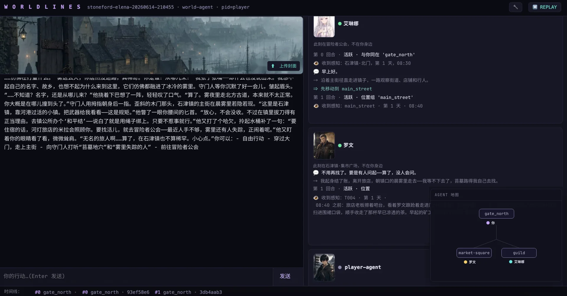Open the player-agent avatar portrait
This screenshot has width=567, height=296.
tap(324, 267)
